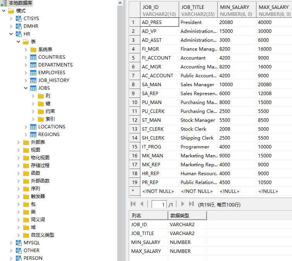Select the new-row asterisk header
The height and width of the screenshot is (261, 292).
point(135,191)
